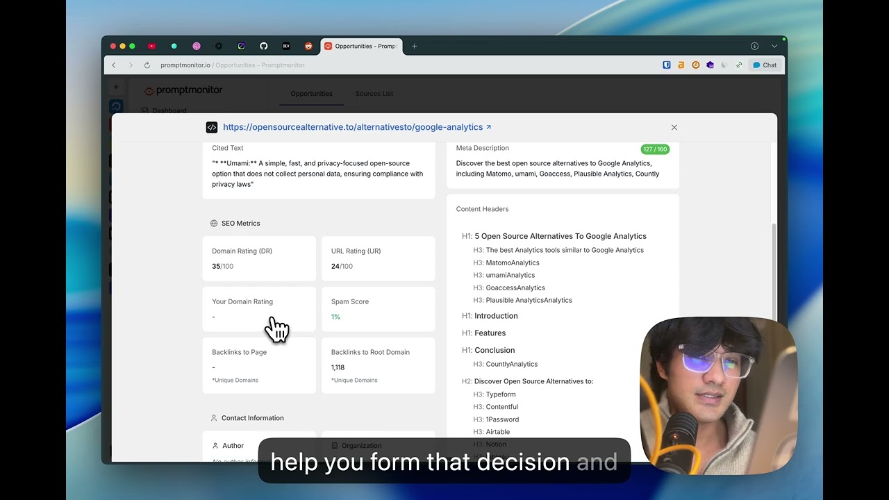The image size is (889, 500).
Task: Click the H1 Conclusion header
Action: pos(488,350)
